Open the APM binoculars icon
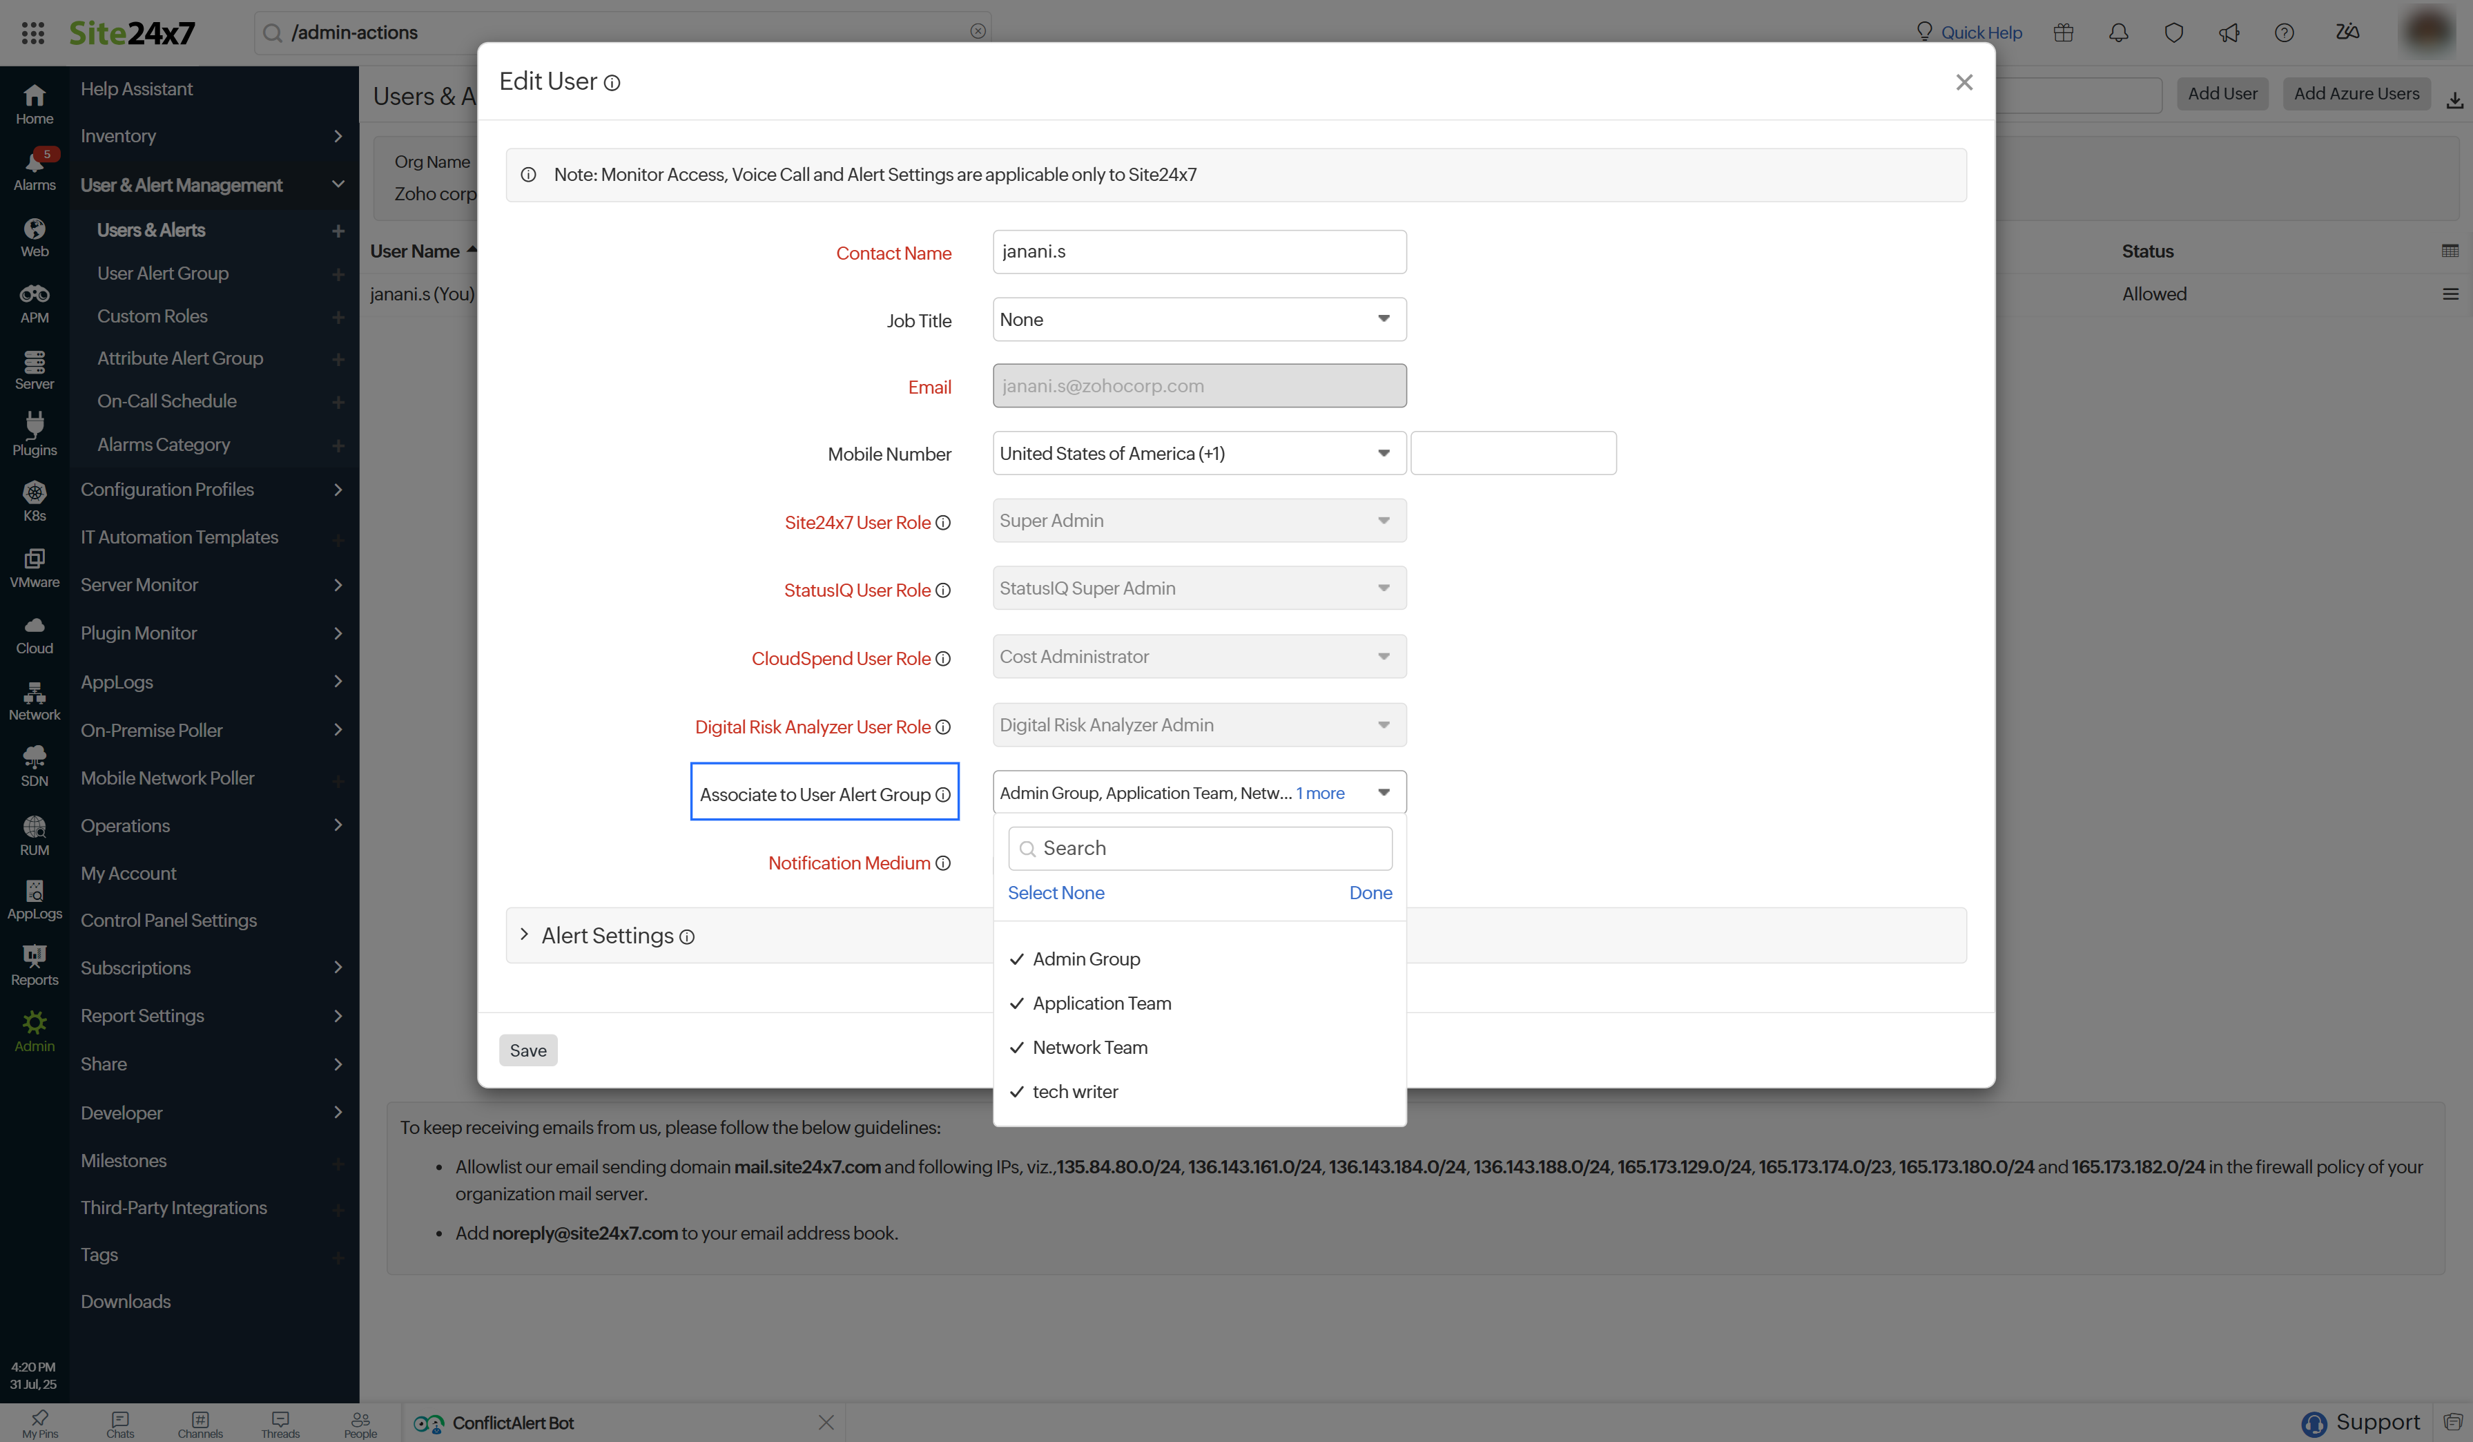Viewport: 2473px width, 1442px height. click(x=35, y=301)
